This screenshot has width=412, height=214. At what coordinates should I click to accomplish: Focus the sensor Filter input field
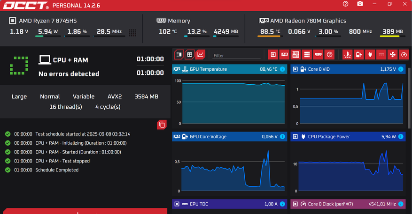236,56
